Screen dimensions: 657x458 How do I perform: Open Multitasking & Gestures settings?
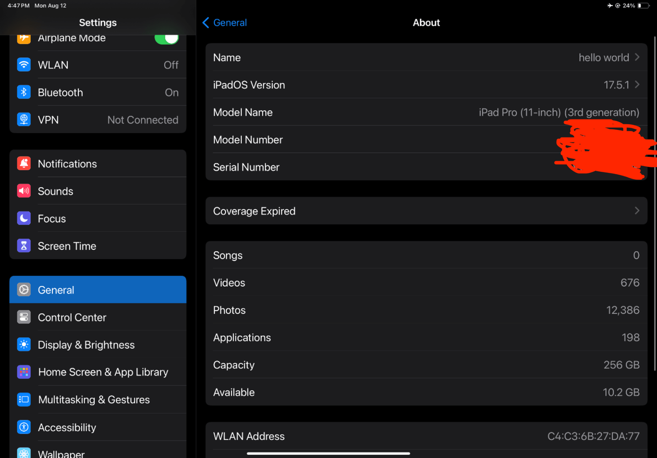point(98,400)
